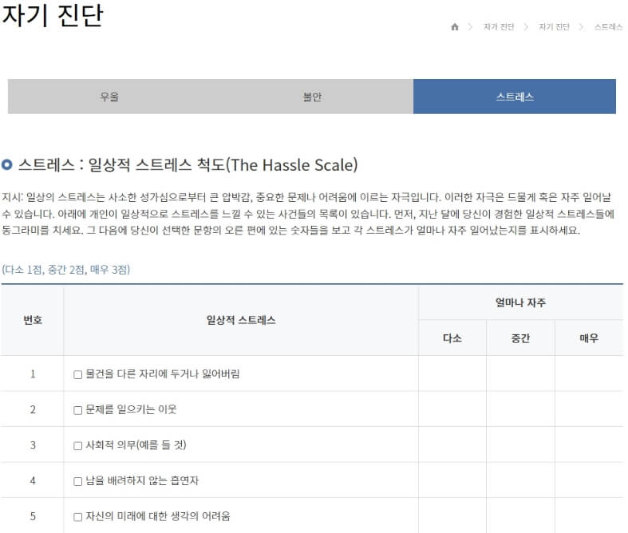Click the 다소 column header
Screen dimensions: 628x533
click(452, 338)
